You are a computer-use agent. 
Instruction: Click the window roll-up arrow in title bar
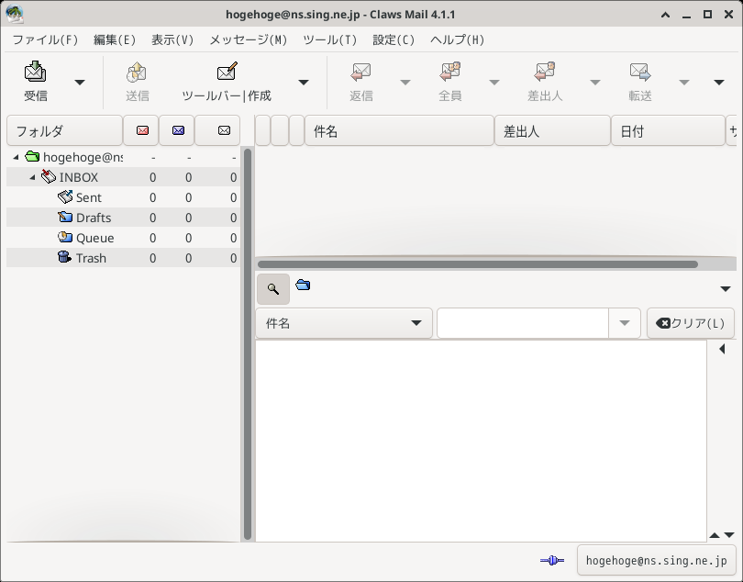(665, 15)
